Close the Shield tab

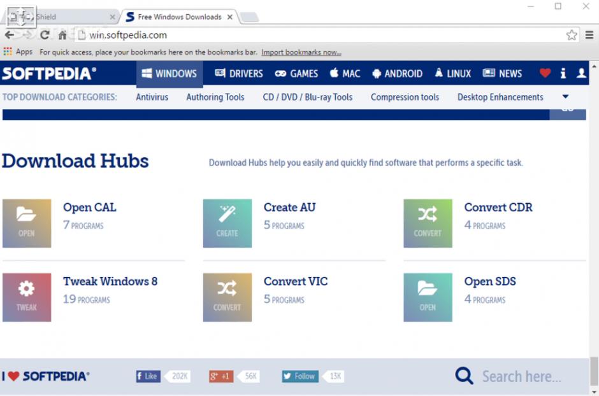112,17
